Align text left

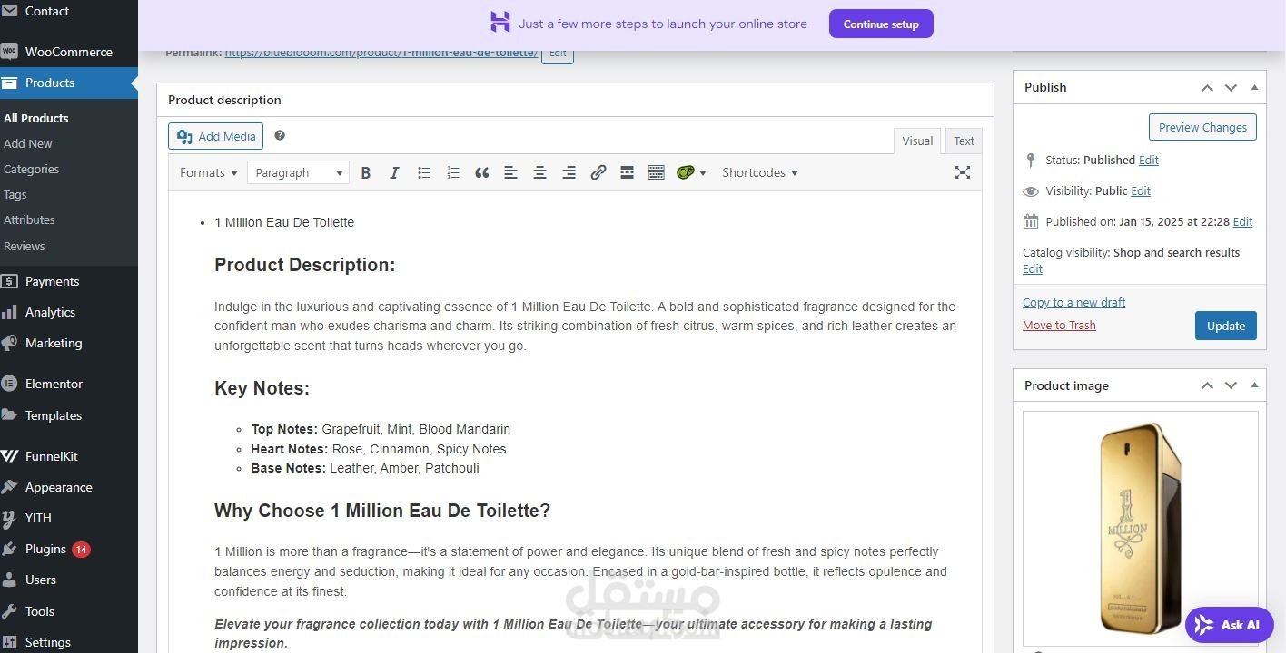pos(510,172)
